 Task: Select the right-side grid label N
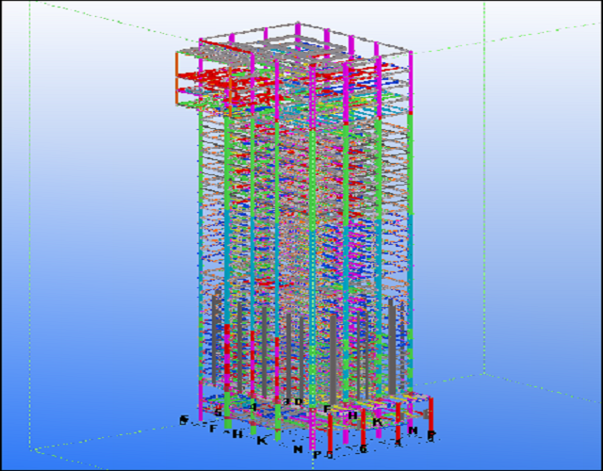click(412, 430)
